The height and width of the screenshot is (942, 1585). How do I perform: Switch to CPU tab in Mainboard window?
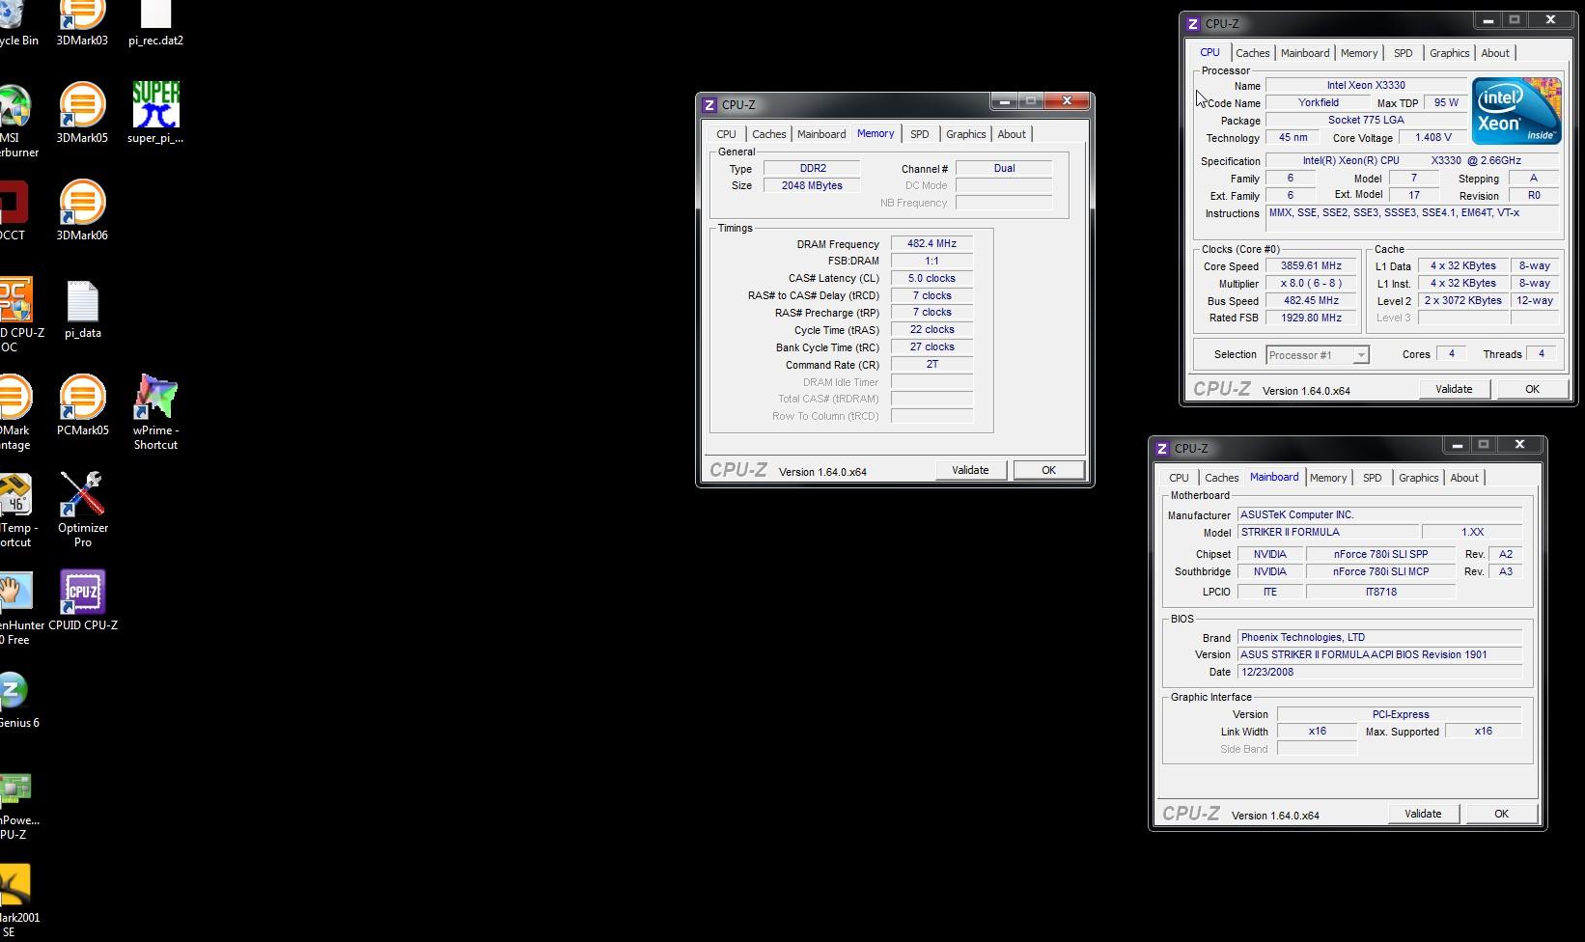pos(1179,478)
